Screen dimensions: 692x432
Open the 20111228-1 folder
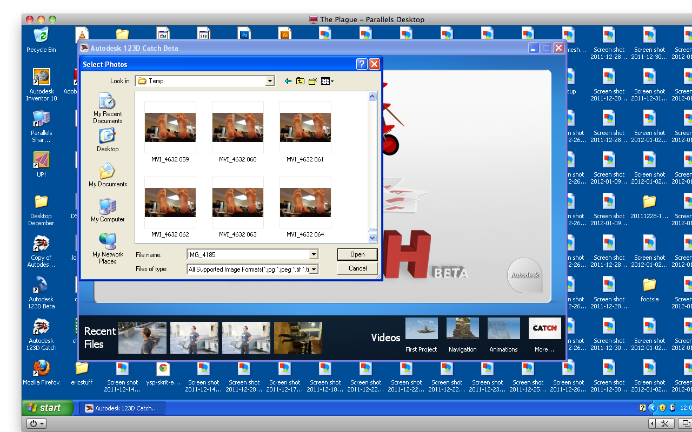649,206
